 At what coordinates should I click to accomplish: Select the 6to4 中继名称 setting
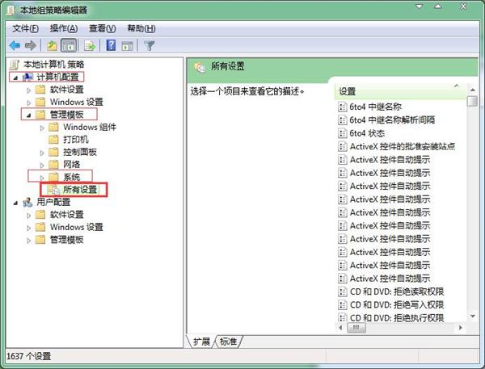tap(376, 107)
